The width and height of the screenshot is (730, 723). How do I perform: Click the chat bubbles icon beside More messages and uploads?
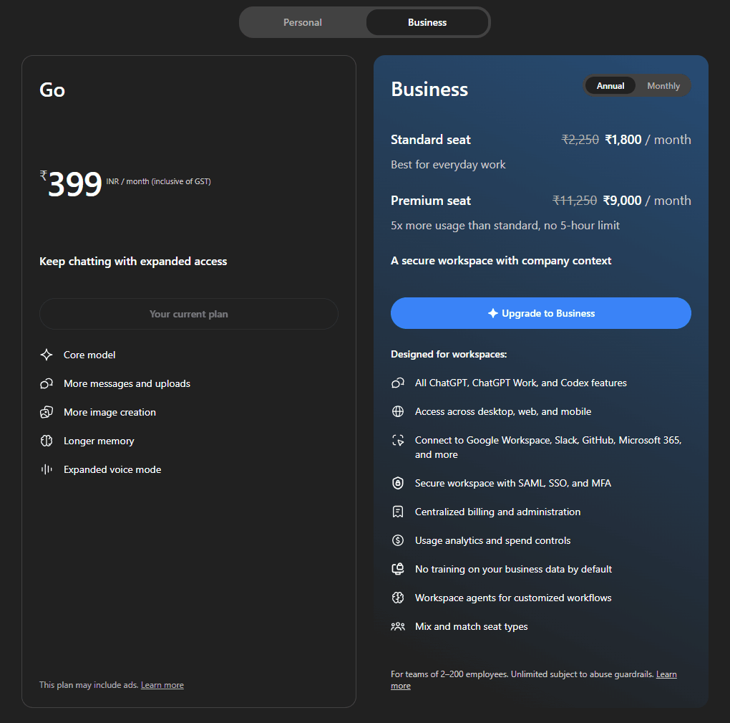47,383
